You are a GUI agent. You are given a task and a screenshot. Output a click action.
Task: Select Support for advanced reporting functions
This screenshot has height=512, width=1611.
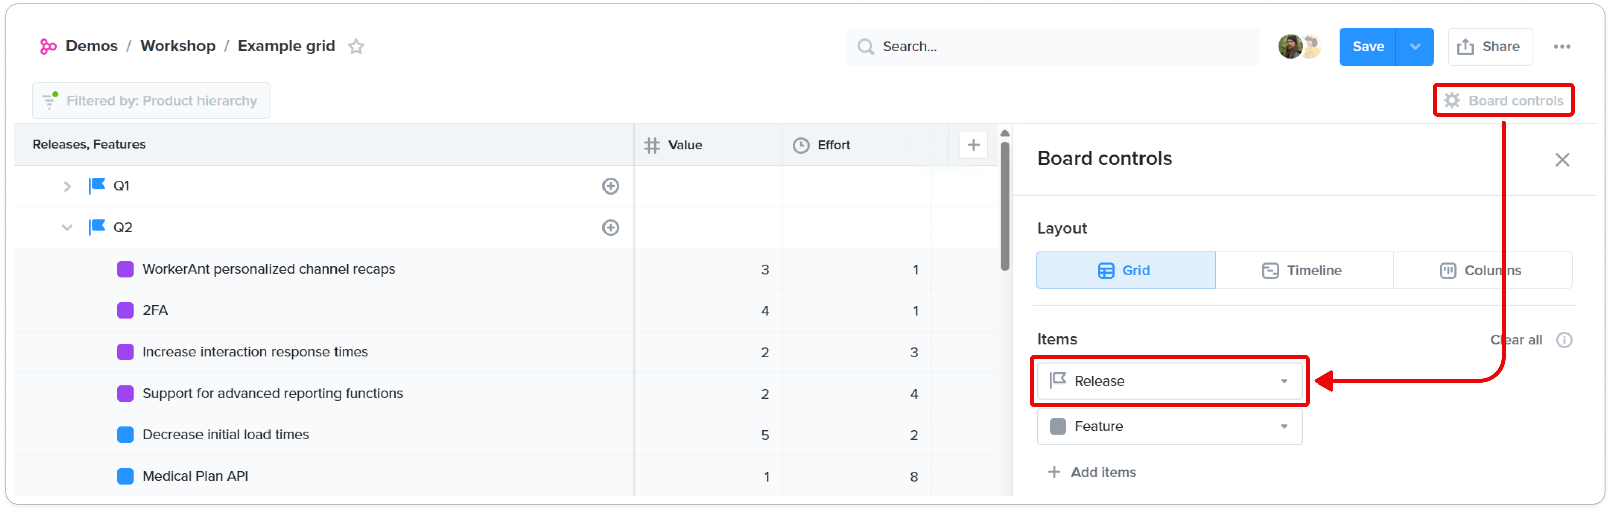(x=324, y=393)
